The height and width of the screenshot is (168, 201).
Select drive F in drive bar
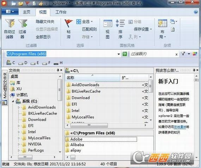[46, 63]
